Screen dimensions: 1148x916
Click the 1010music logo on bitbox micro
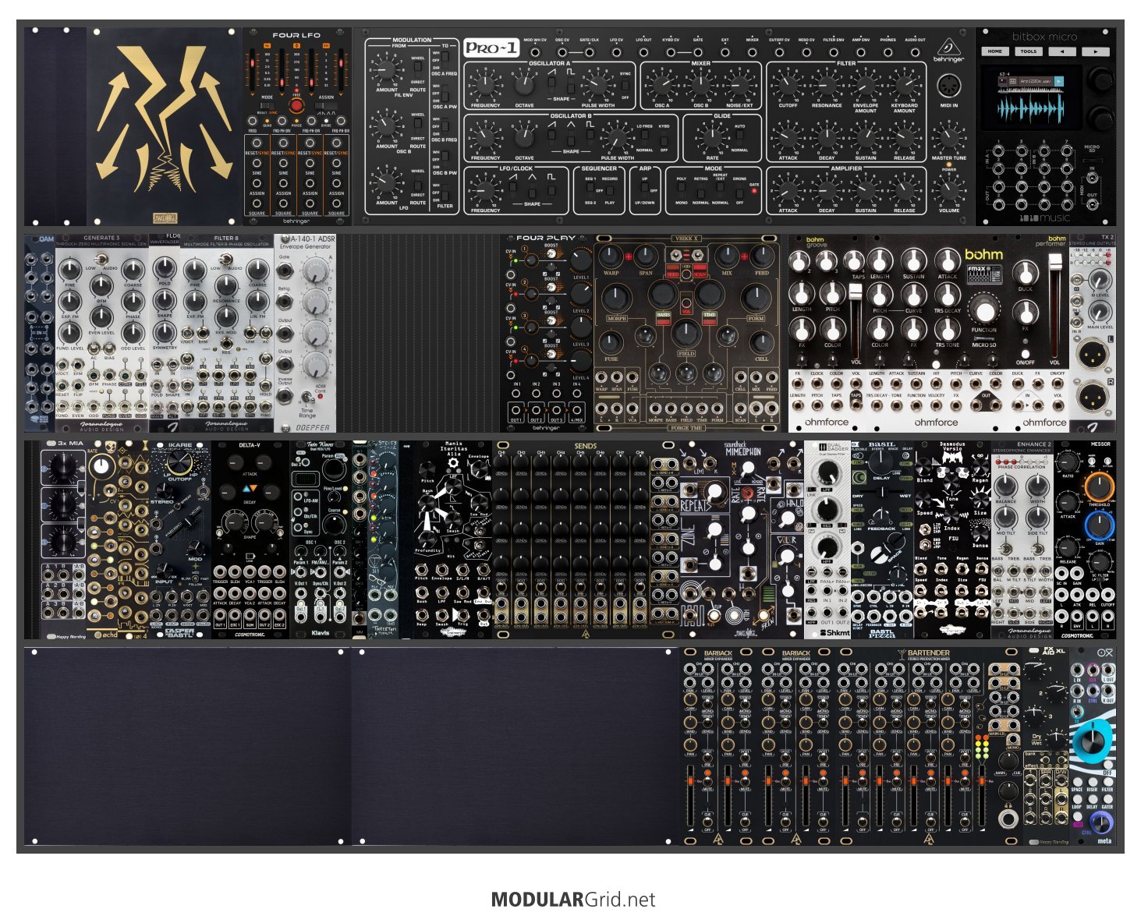click(x=1045, y=218)
